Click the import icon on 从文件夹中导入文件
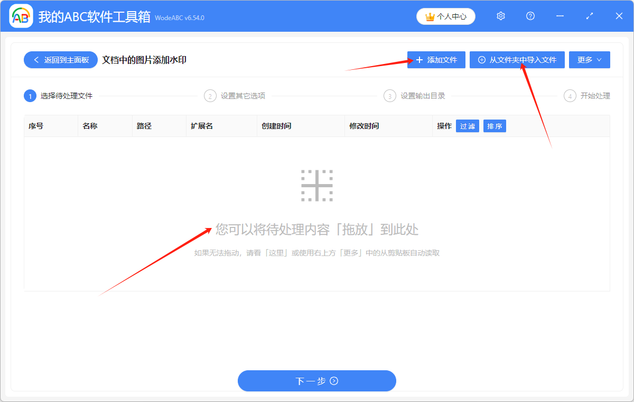The height and width of the screenshot is (402, 634). (481, 60)
